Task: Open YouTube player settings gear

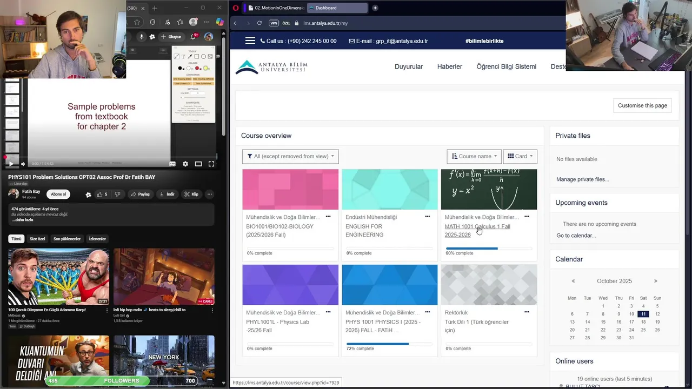Action: pos(185,164)
